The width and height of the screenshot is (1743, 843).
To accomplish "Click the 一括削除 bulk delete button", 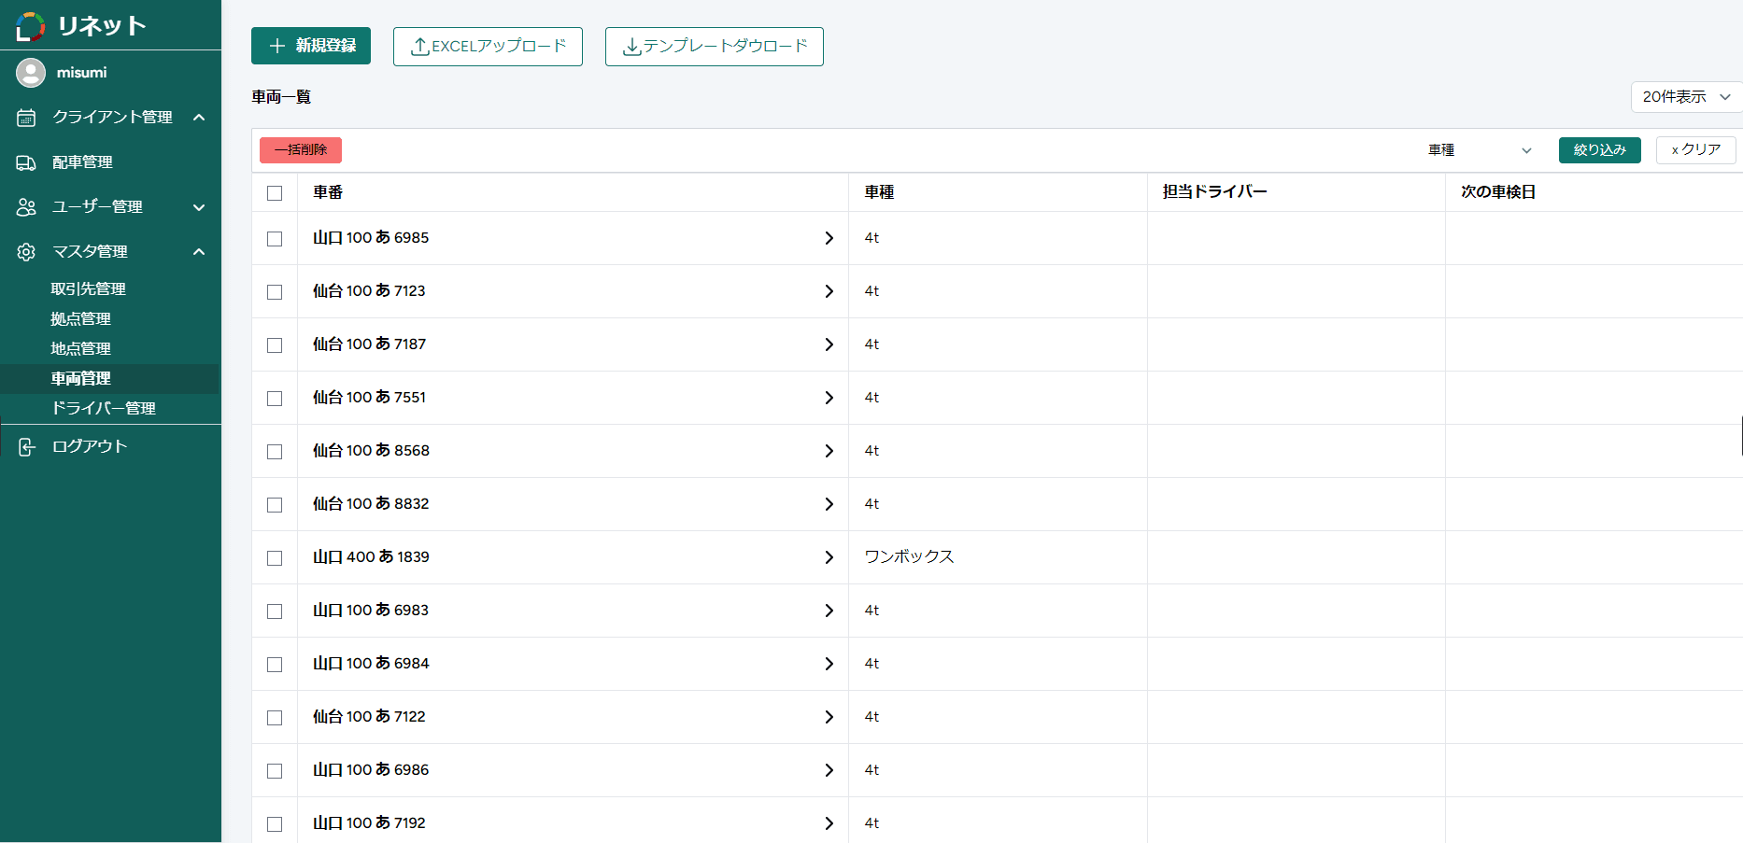I will pyautogui.click(x=301, y=150).
